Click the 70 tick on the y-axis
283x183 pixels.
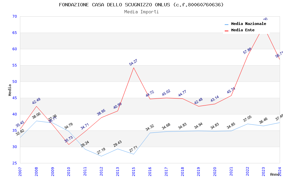tap(15, 16)
